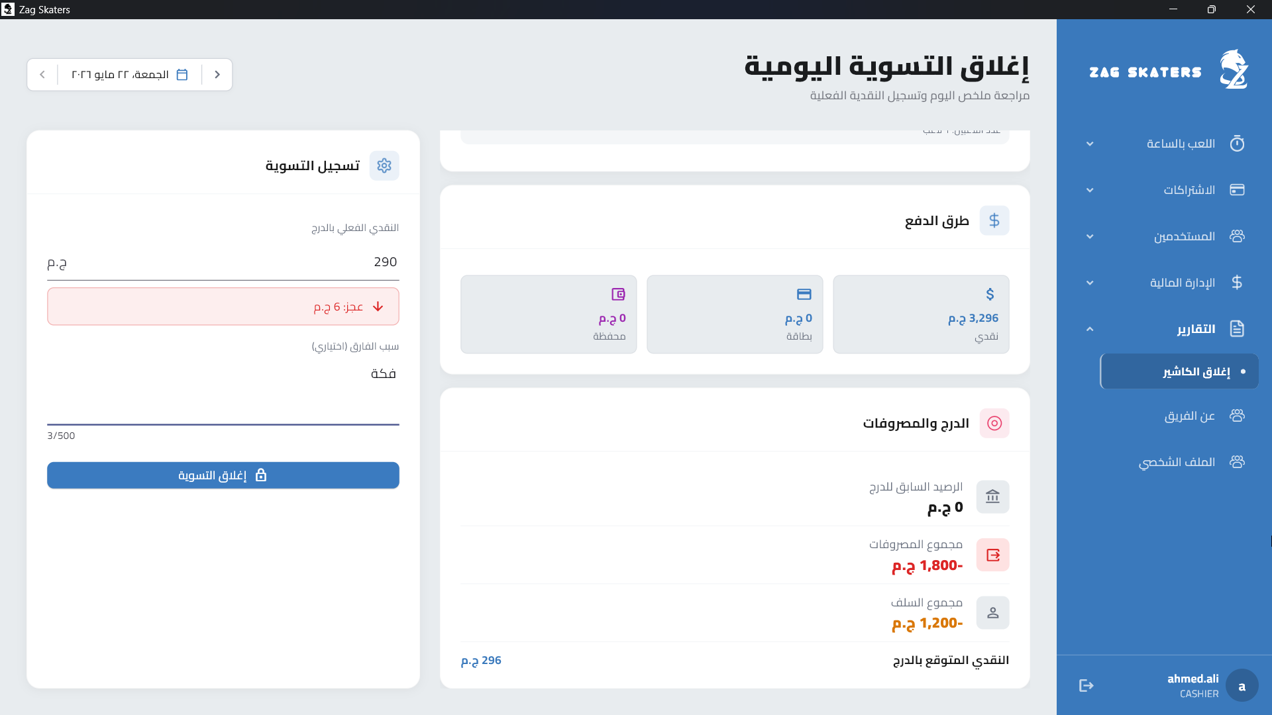Open the الملف الشخصي menu item
1272x715 pixels.
[1179, 462]
